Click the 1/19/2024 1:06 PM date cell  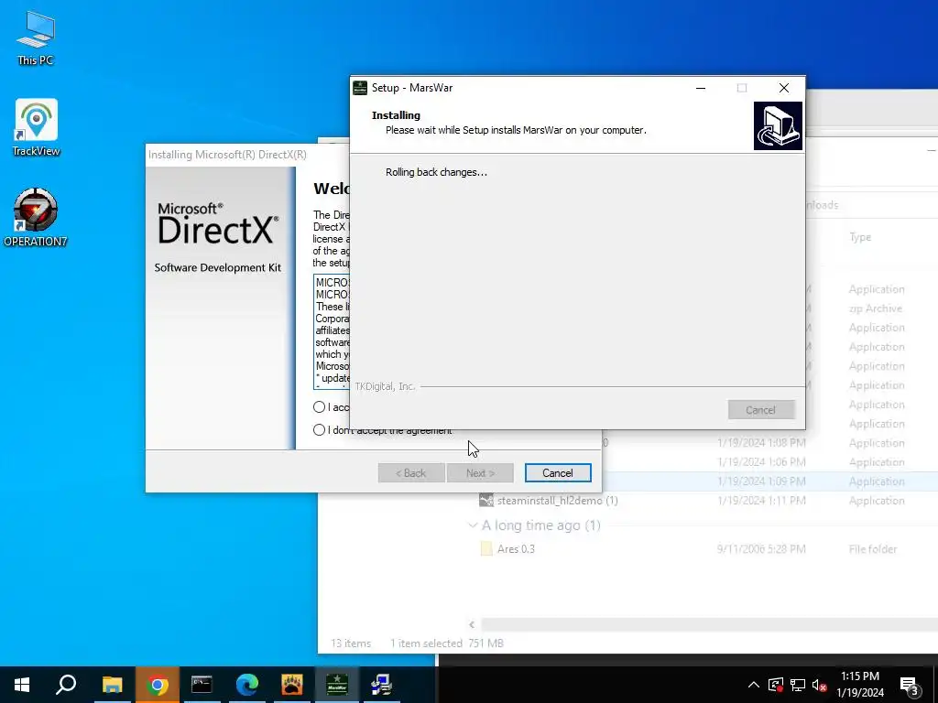761,462
